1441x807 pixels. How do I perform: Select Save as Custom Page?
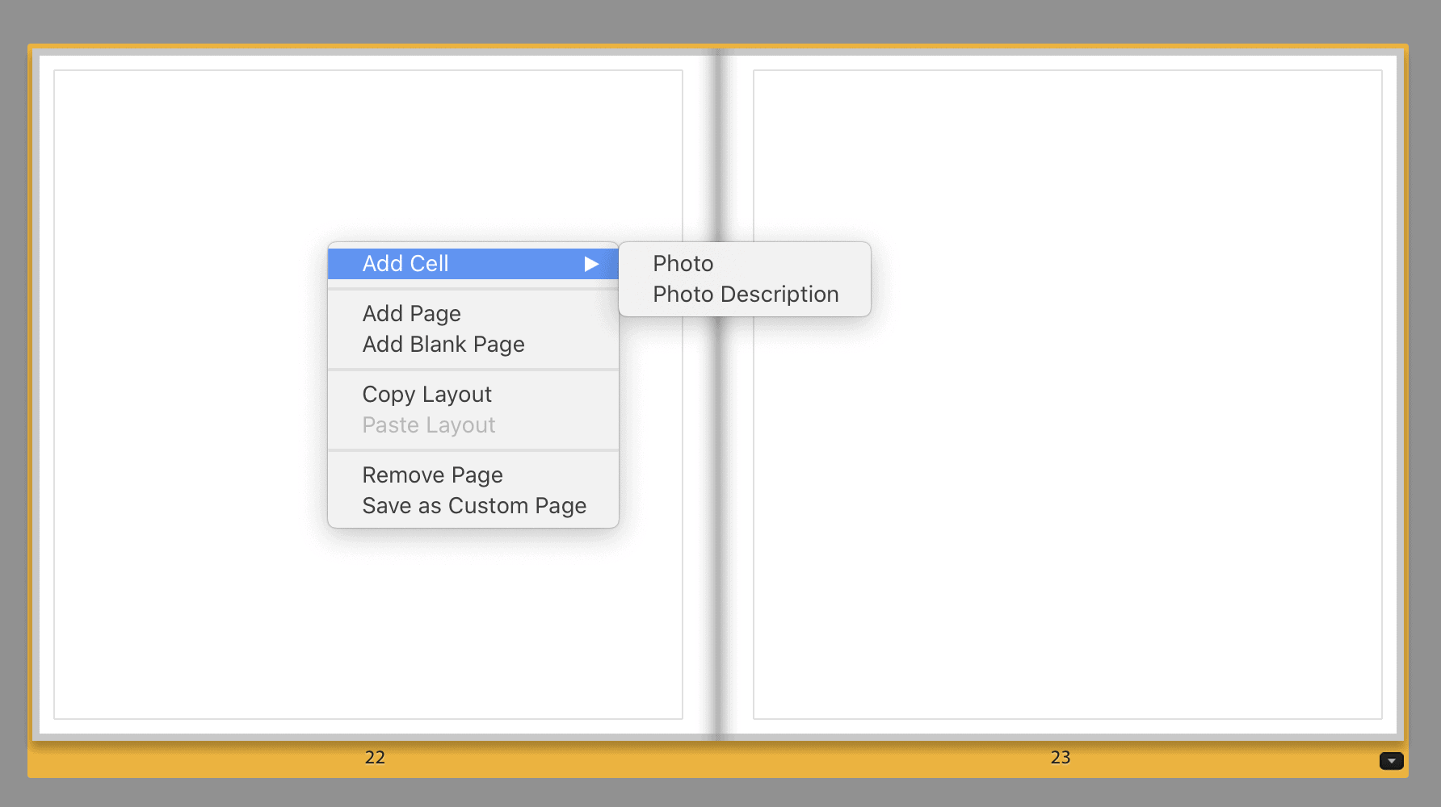coord(473,506)
